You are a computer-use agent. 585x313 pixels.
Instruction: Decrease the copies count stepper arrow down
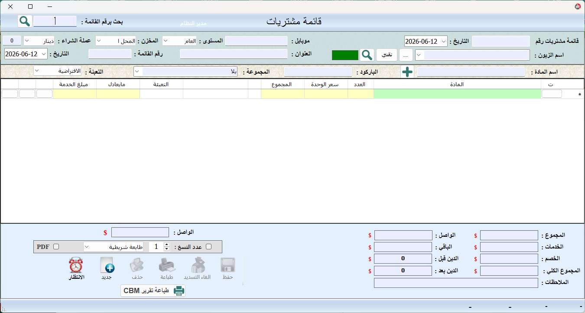pyautogui.click(x=167, y=249)
